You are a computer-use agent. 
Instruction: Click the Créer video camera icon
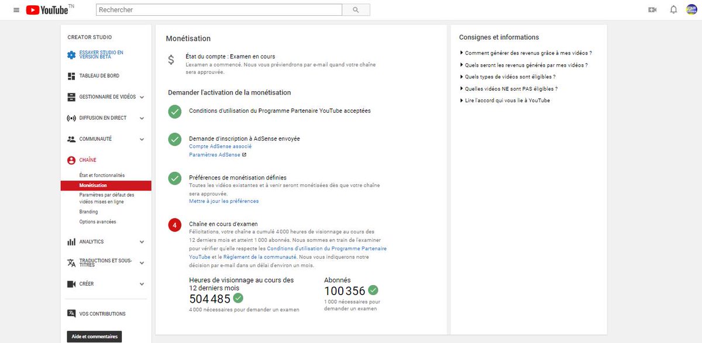pos(71,284)
